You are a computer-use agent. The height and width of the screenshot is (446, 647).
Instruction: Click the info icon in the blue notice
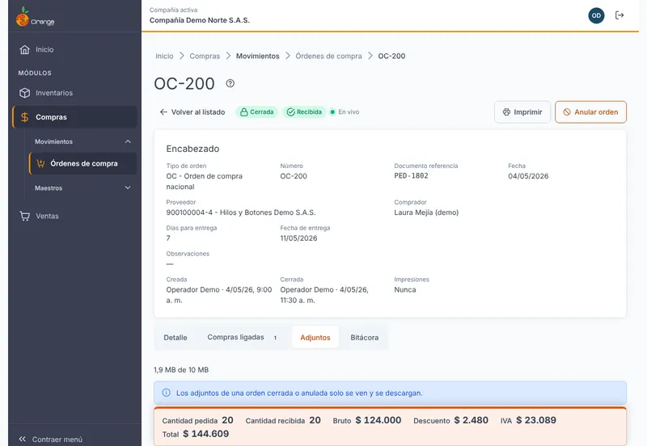pyautogui.click(x=166, y=393)
